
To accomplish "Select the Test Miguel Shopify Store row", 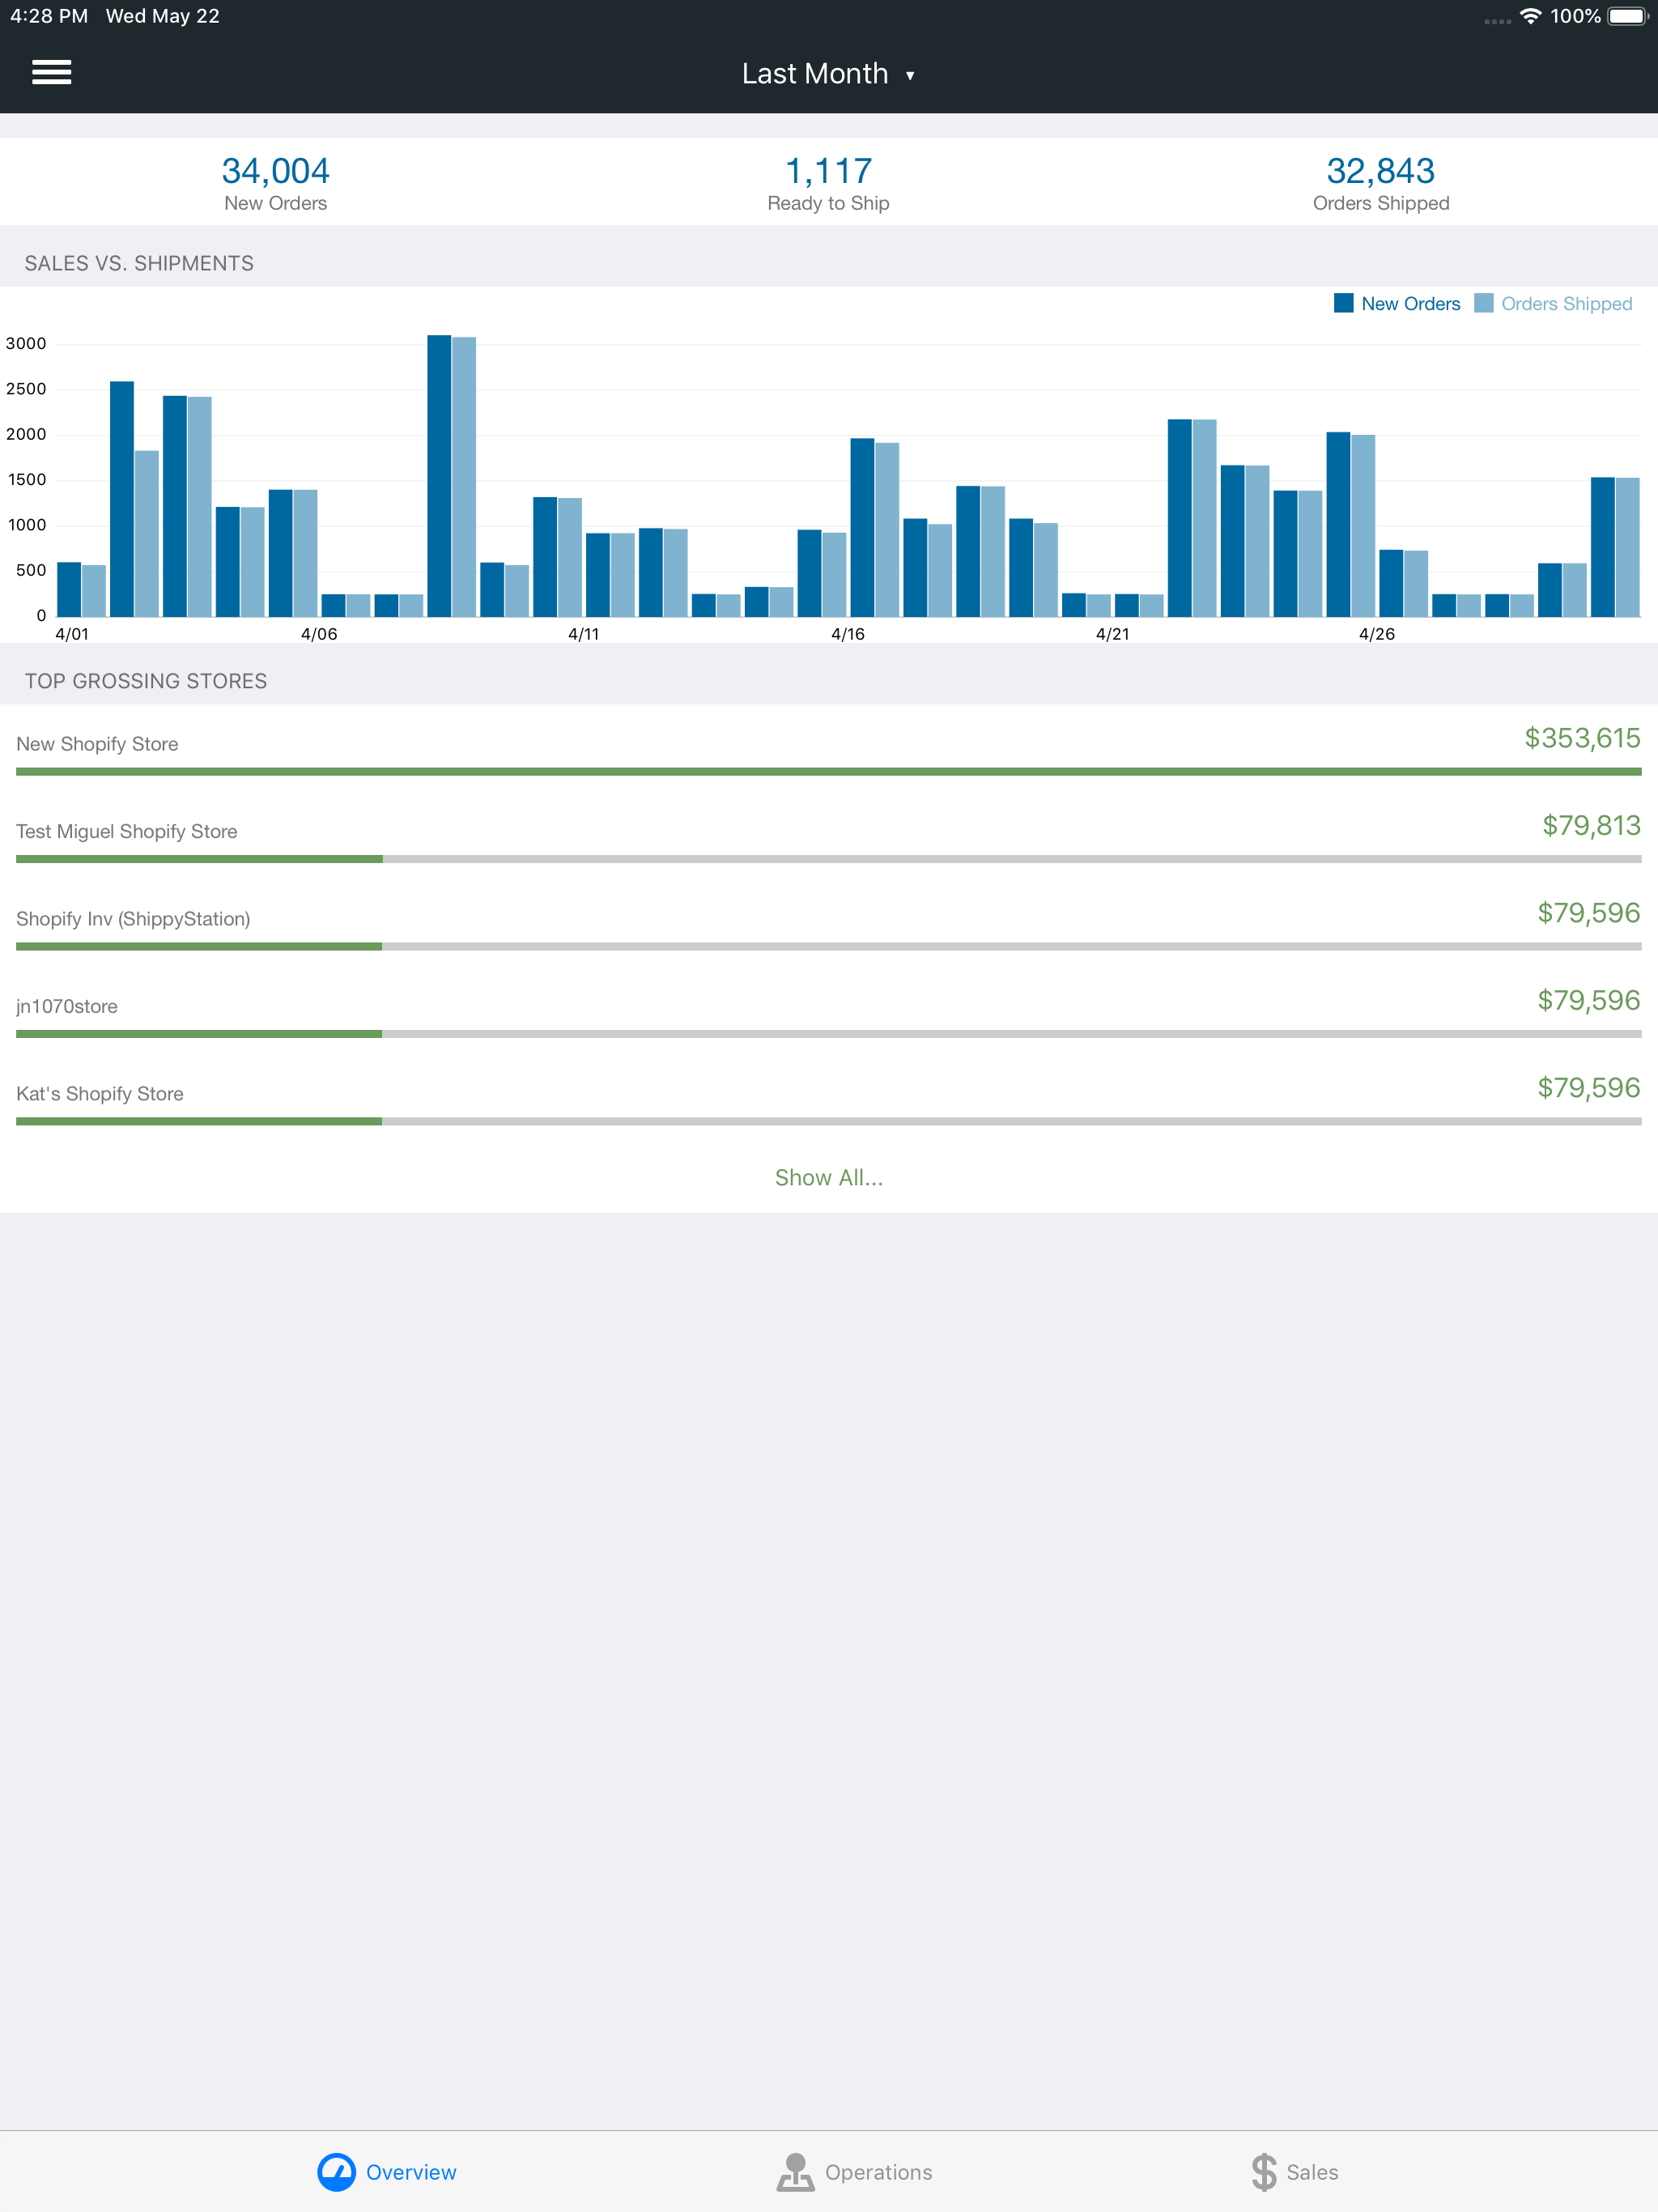I will point(126,831).
